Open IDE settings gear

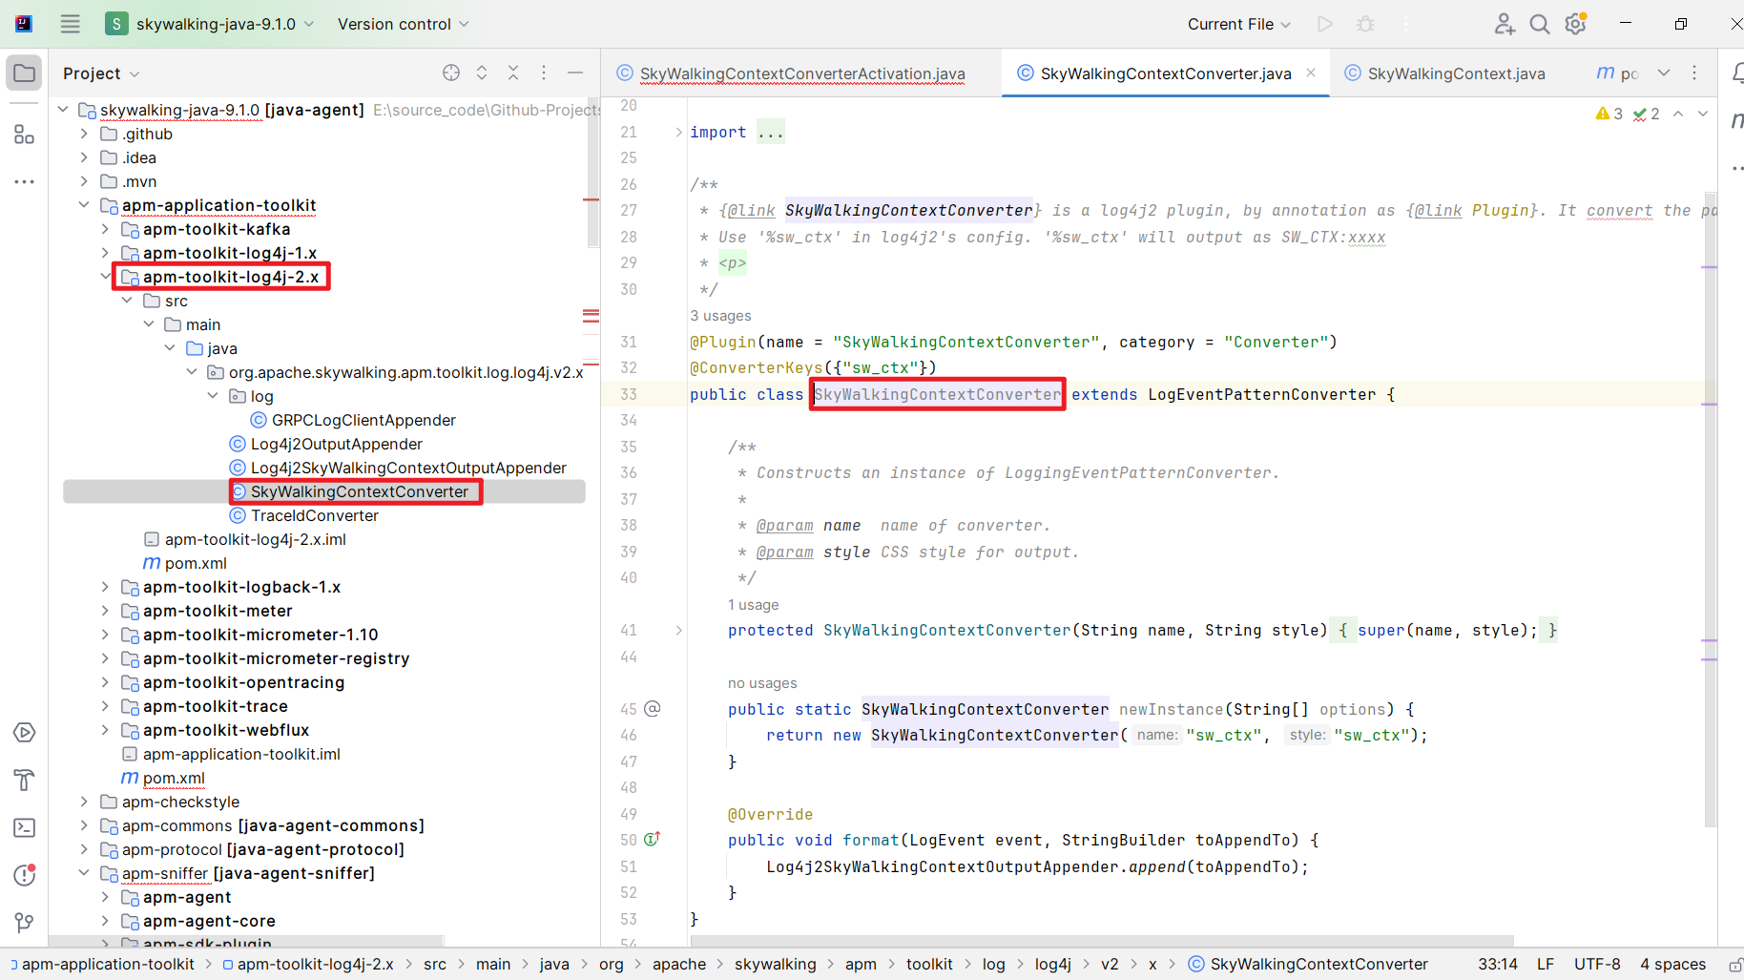click(x=1576, y=24)
